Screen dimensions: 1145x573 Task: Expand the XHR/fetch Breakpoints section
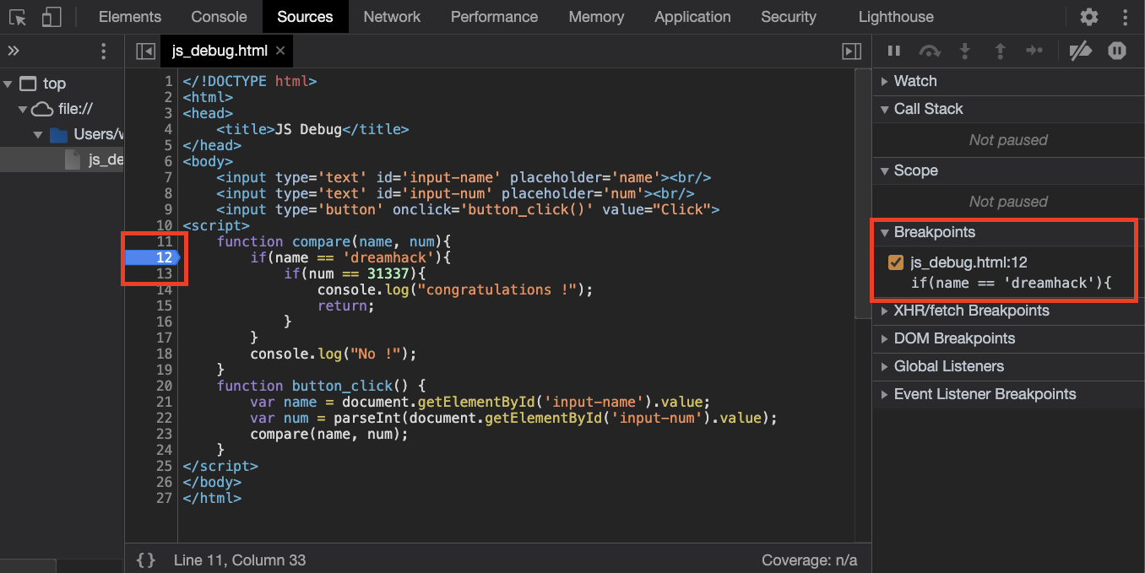(x=971, y=311)
